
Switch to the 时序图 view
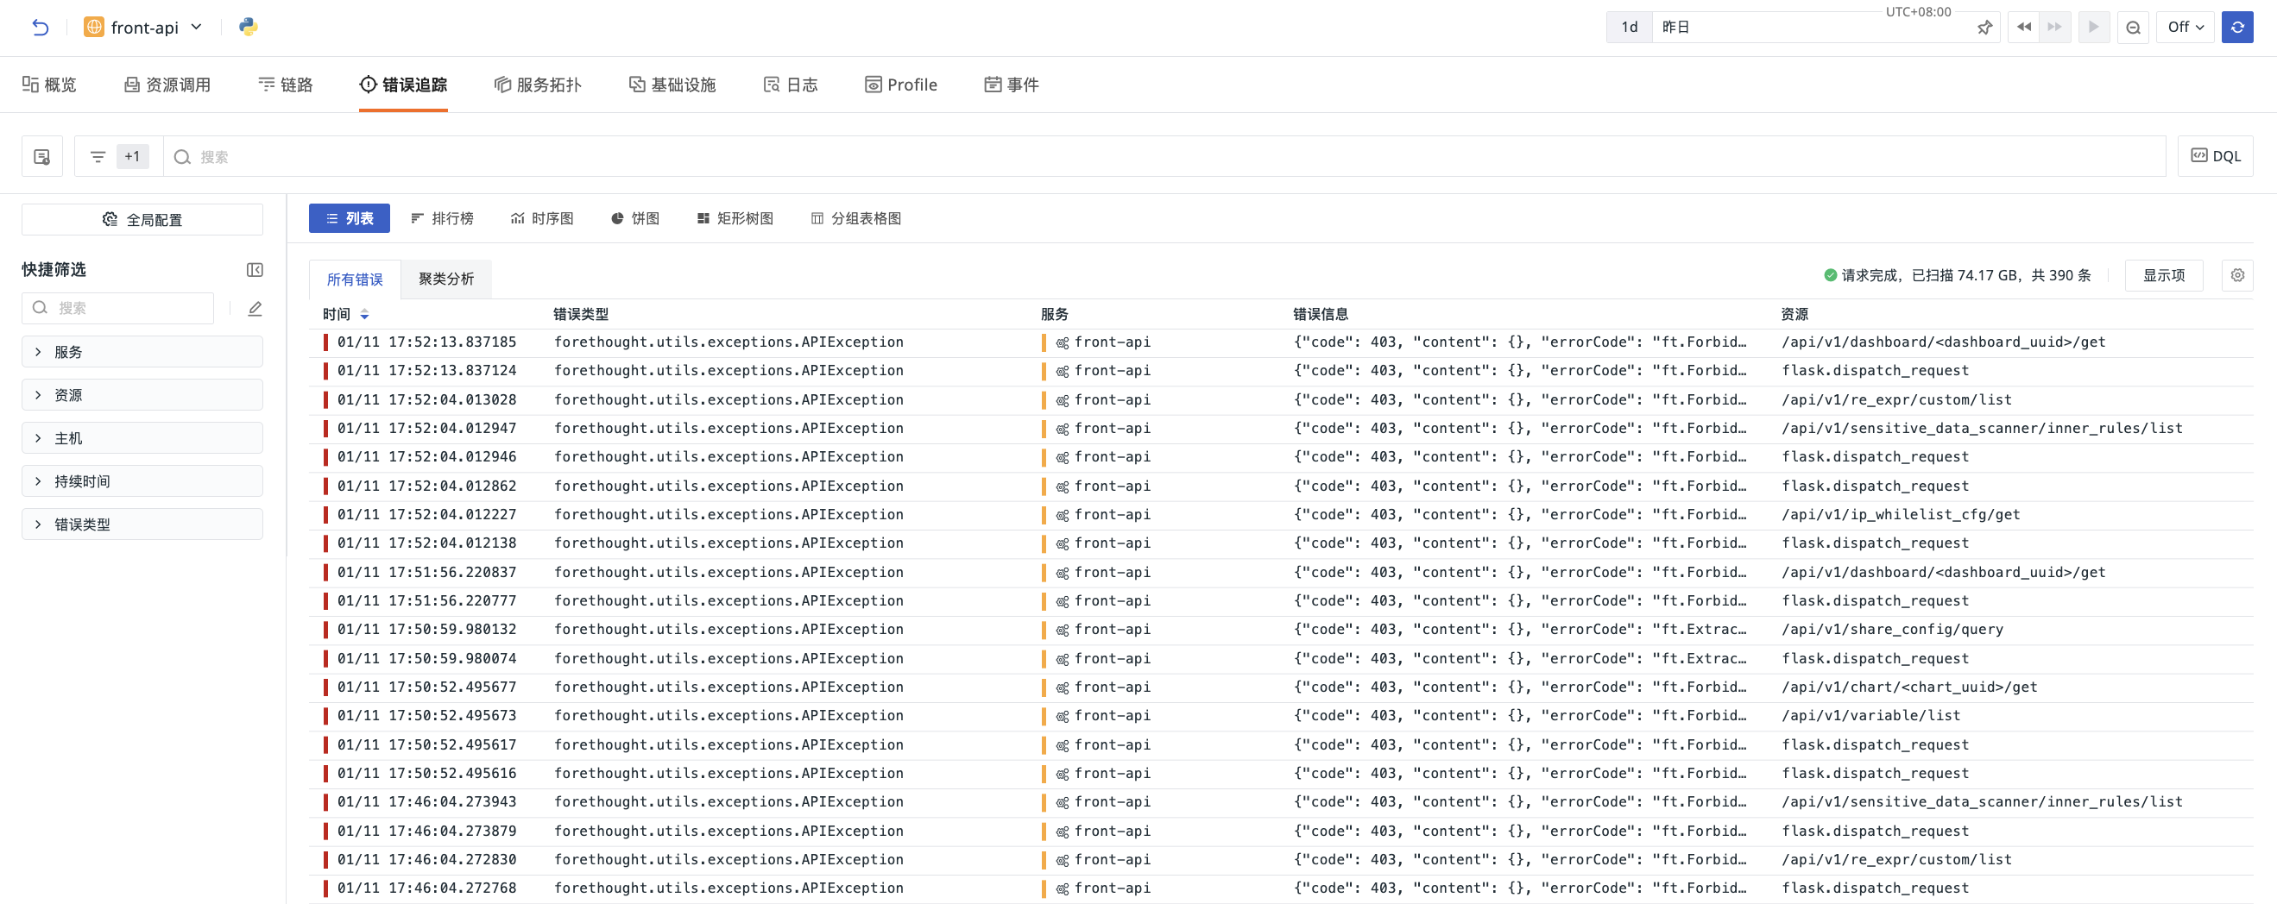(x=542, y=218)
